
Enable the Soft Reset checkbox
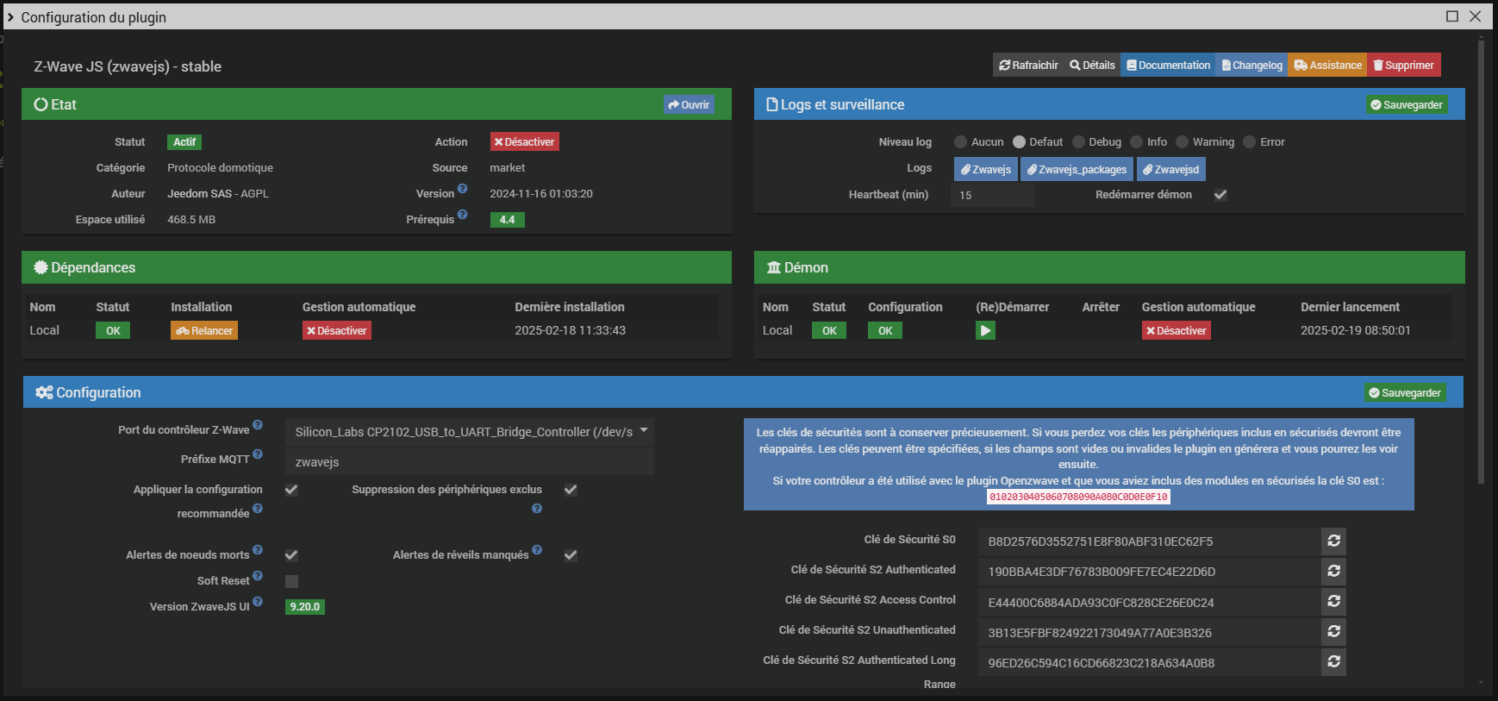point(291,581)
